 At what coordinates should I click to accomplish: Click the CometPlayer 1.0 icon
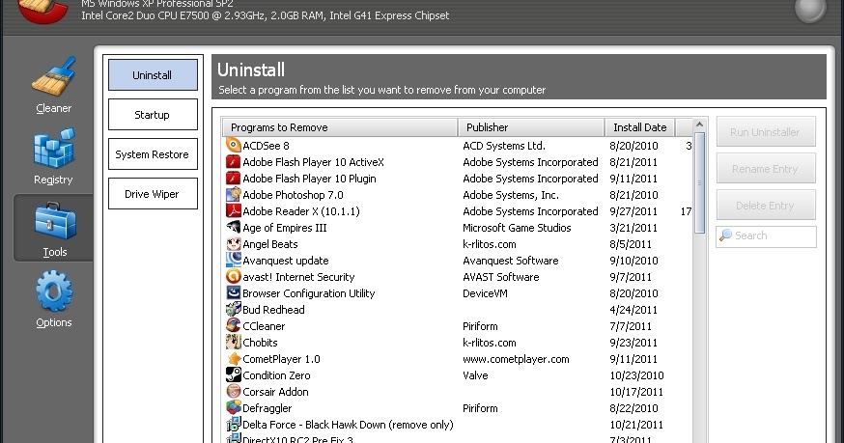pyautogui.click(x=233, y=359)
